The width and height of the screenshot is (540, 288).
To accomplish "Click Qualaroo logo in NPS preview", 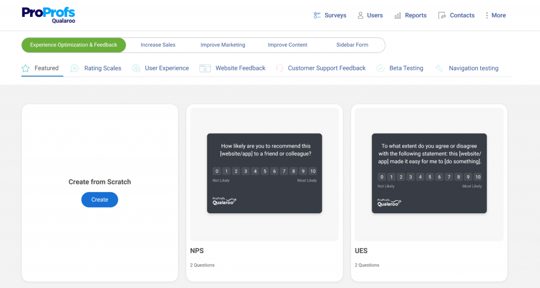I will coord(224,201).
